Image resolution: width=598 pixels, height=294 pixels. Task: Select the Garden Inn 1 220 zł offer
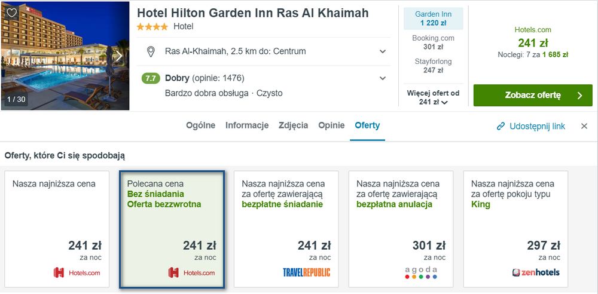coord(433,19)
